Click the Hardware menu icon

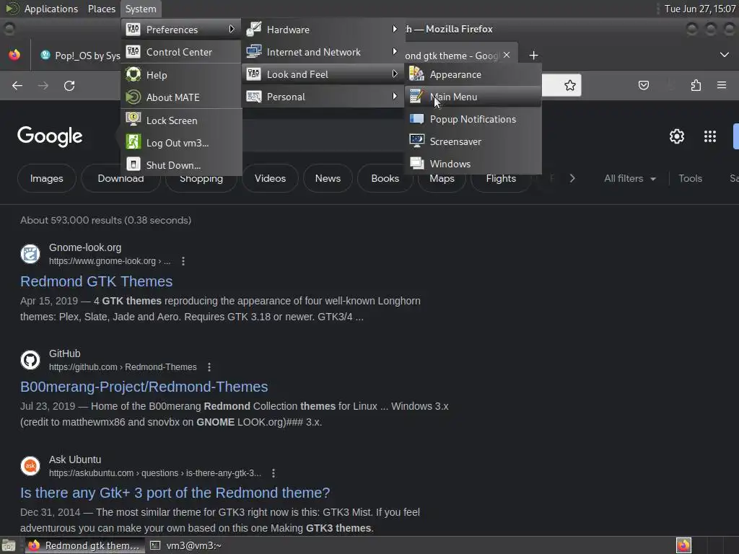coord(254,29)
